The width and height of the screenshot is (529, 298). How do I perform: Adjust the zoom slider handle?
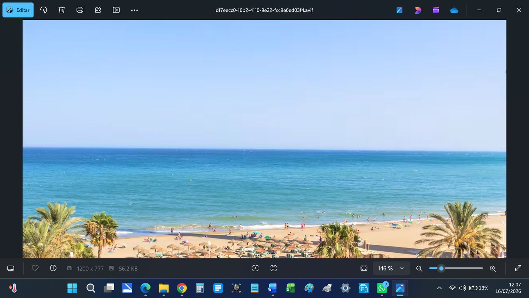(441, 268)
